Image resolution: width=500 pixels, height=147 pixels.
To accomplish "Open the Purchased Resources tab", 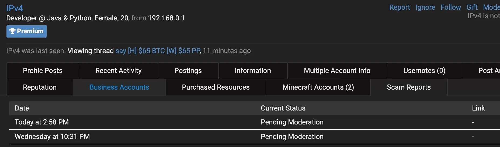I will [216, 87].
